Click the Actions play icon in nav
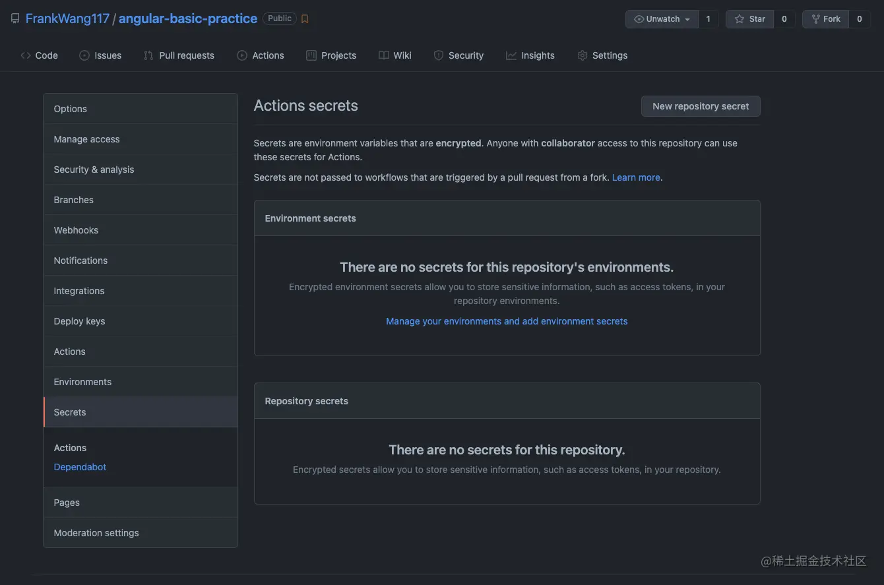Image resolution: width=884 pixels, height=585 pixels. point(242,55)
